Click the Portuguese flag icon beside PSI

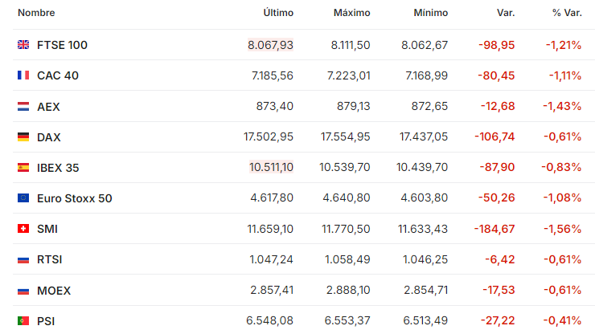(23, 320)
